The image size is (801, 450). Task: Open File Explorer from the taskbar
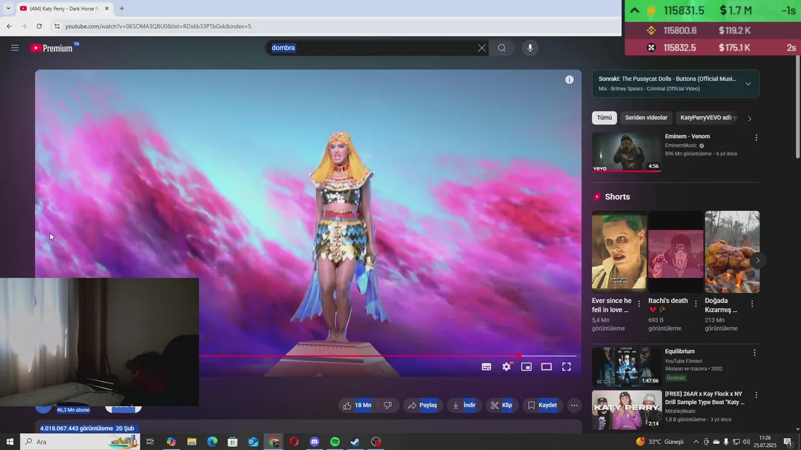coord(191,442)
